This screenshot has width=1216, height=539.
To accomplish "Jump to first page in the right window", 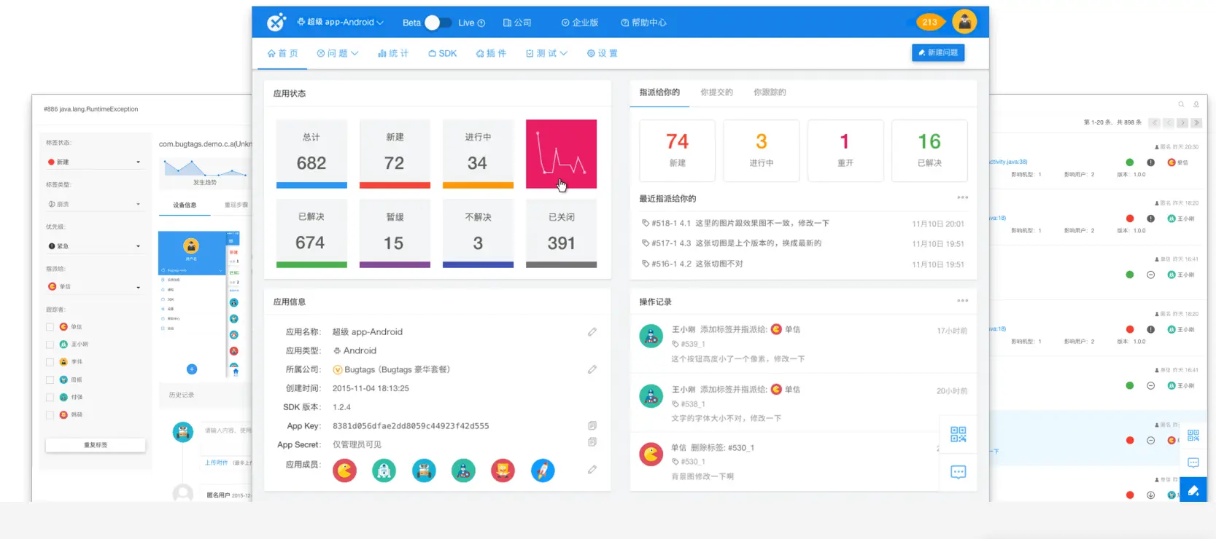I will click(1154, 123).
